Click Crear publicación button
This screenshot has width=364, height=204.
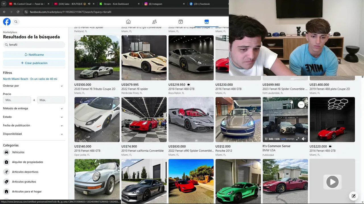[x=34, y=63]
